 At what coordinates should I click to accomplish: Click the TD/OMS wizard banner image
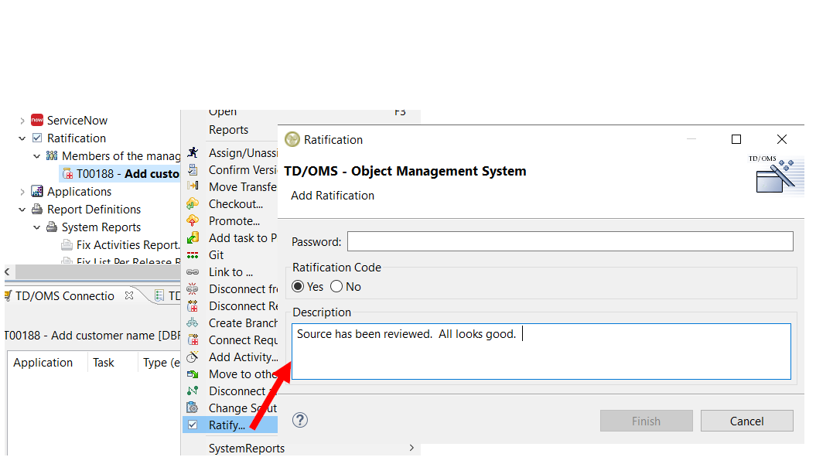click(774, 174)
